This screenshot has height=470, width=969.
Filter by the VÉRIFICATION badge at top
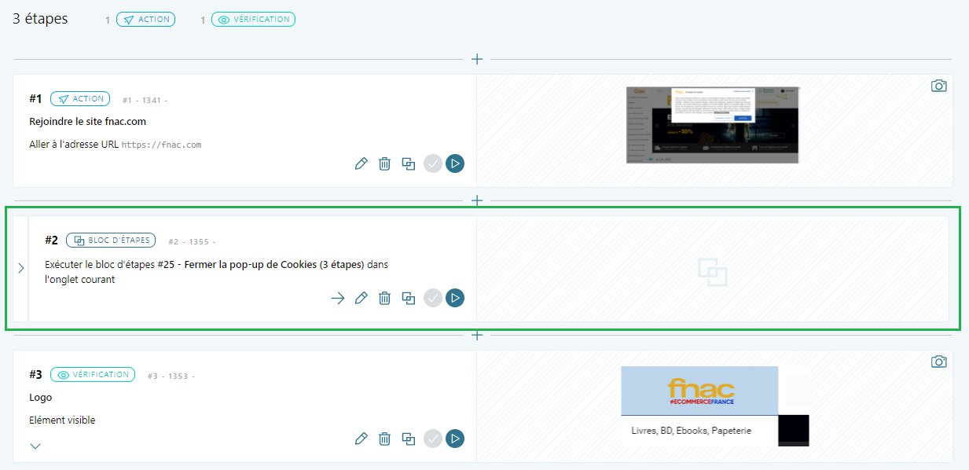[x=254, y=20]
